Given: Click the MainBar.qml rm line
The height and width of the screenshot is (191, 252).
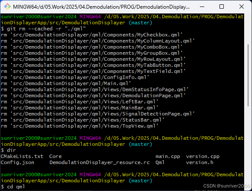Looking at the screenshot, I should (x=79, y=108).
